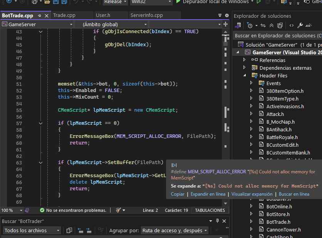Viewport: 322px width, 238px height.
Task: Start the Depurador local de Windows green play
Action: (x=178, y=2)
